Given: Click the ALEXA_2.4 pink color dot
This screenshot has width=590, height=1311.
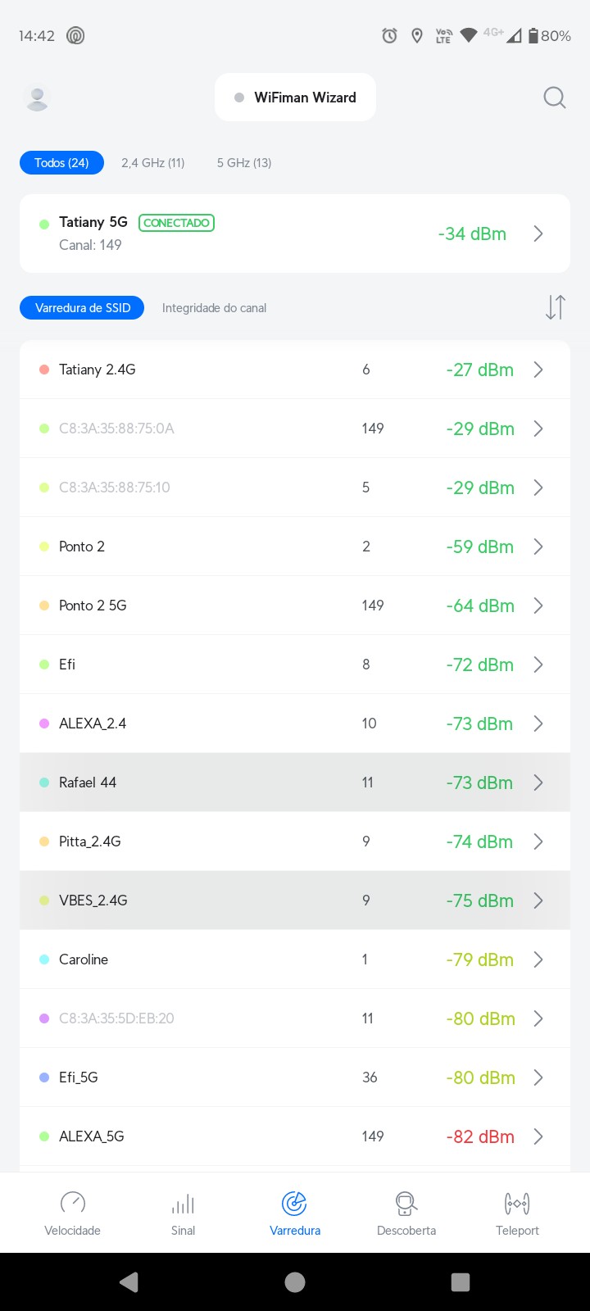Looking at the screenshot, I should pos(44,724).
